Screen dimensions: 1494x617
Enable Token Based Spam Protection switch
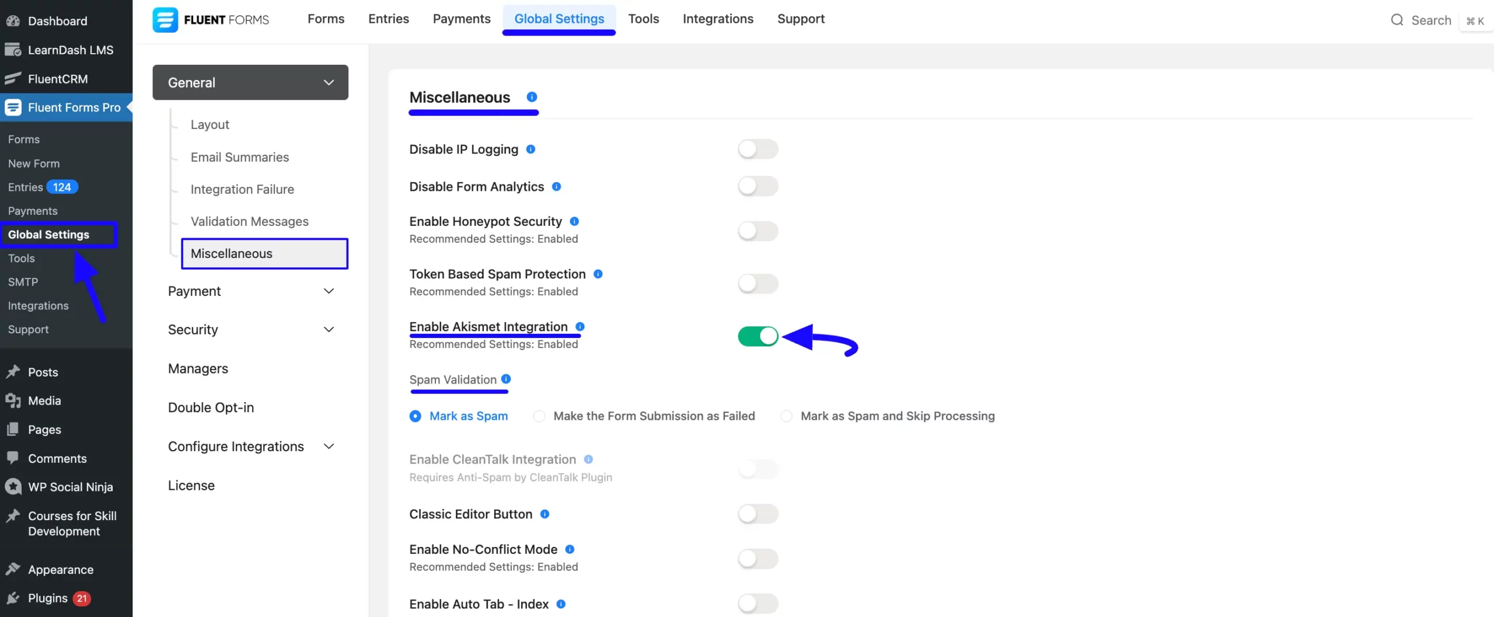758,284
